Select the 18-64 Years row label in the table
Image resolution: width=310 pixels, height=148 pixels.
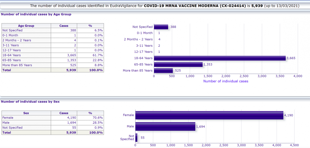(x=11, y=55)
